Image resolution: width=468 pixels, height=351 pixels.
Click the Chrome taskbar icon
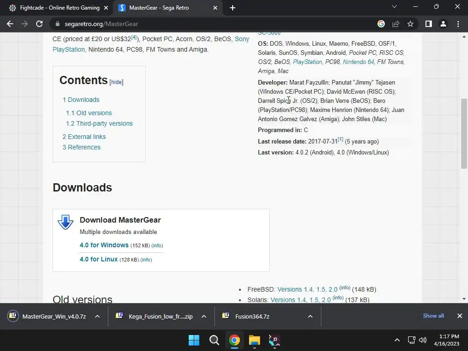click(234, 340)
